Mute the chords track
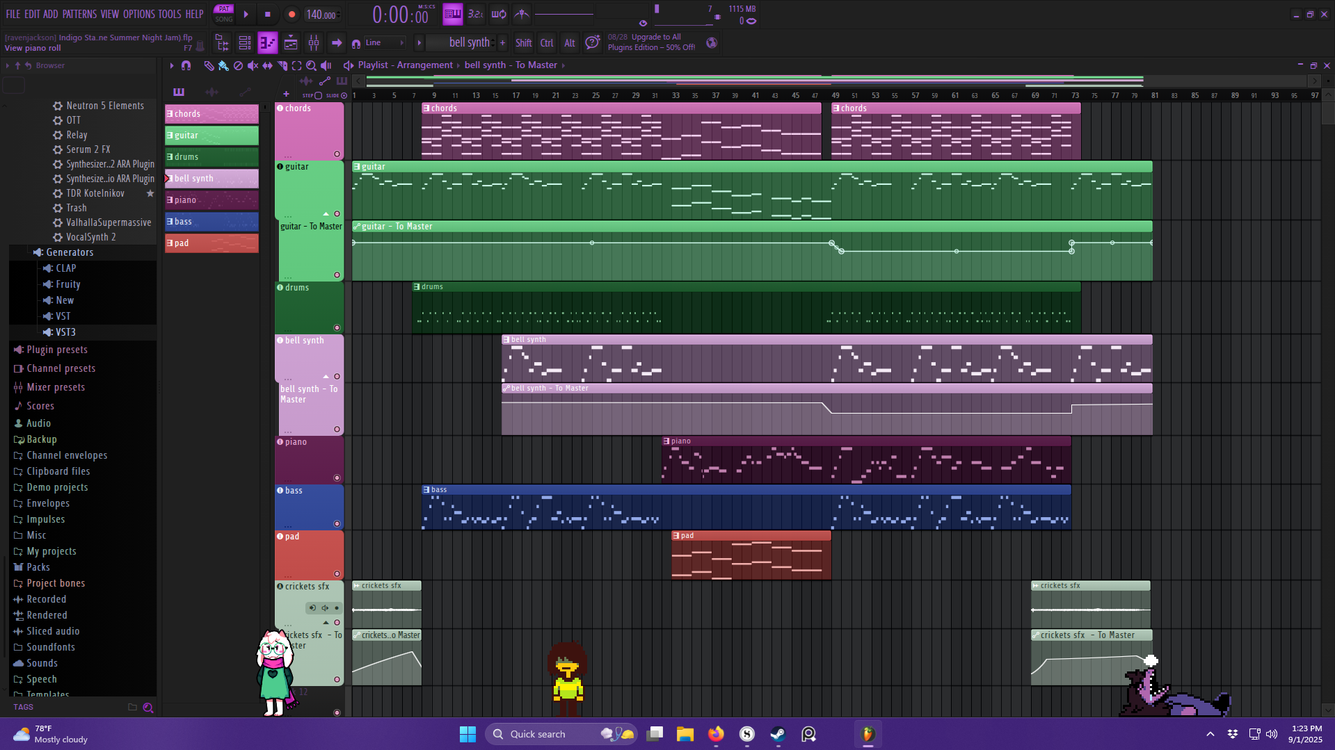This screenshot has height=750, width=1335. point(337,154)
